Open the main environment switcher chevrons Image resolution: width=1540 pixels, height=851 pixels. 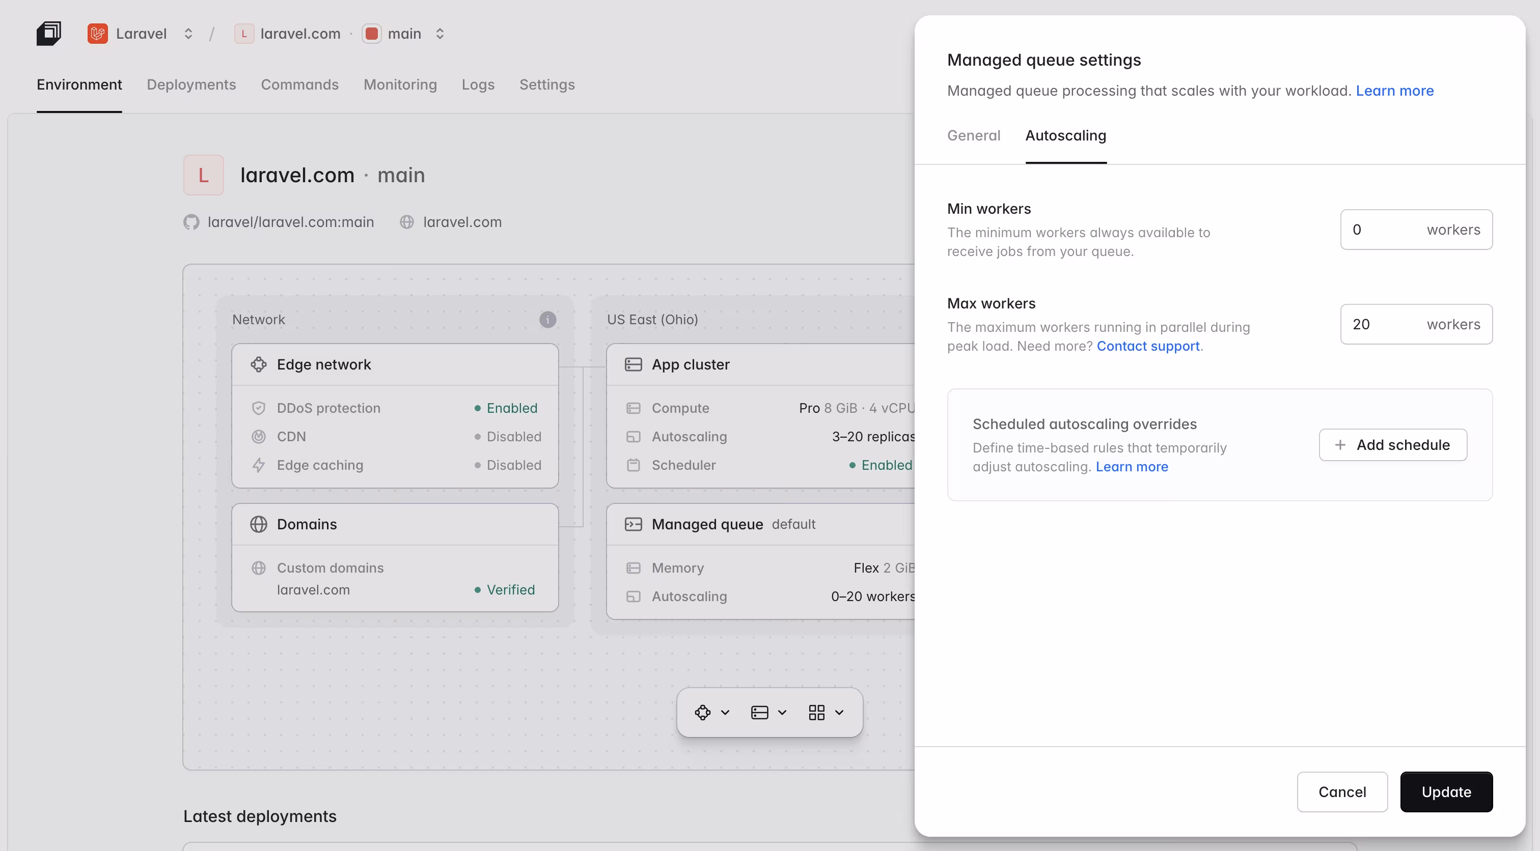pyautogui.click(x=440, y=34)
